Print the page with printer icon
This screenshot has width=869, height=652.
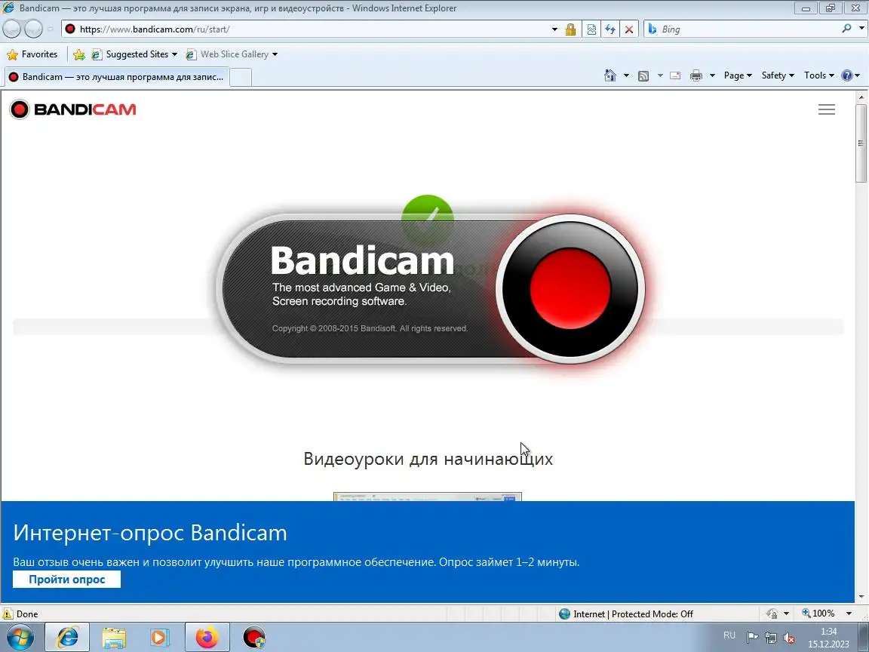point(696,75)
